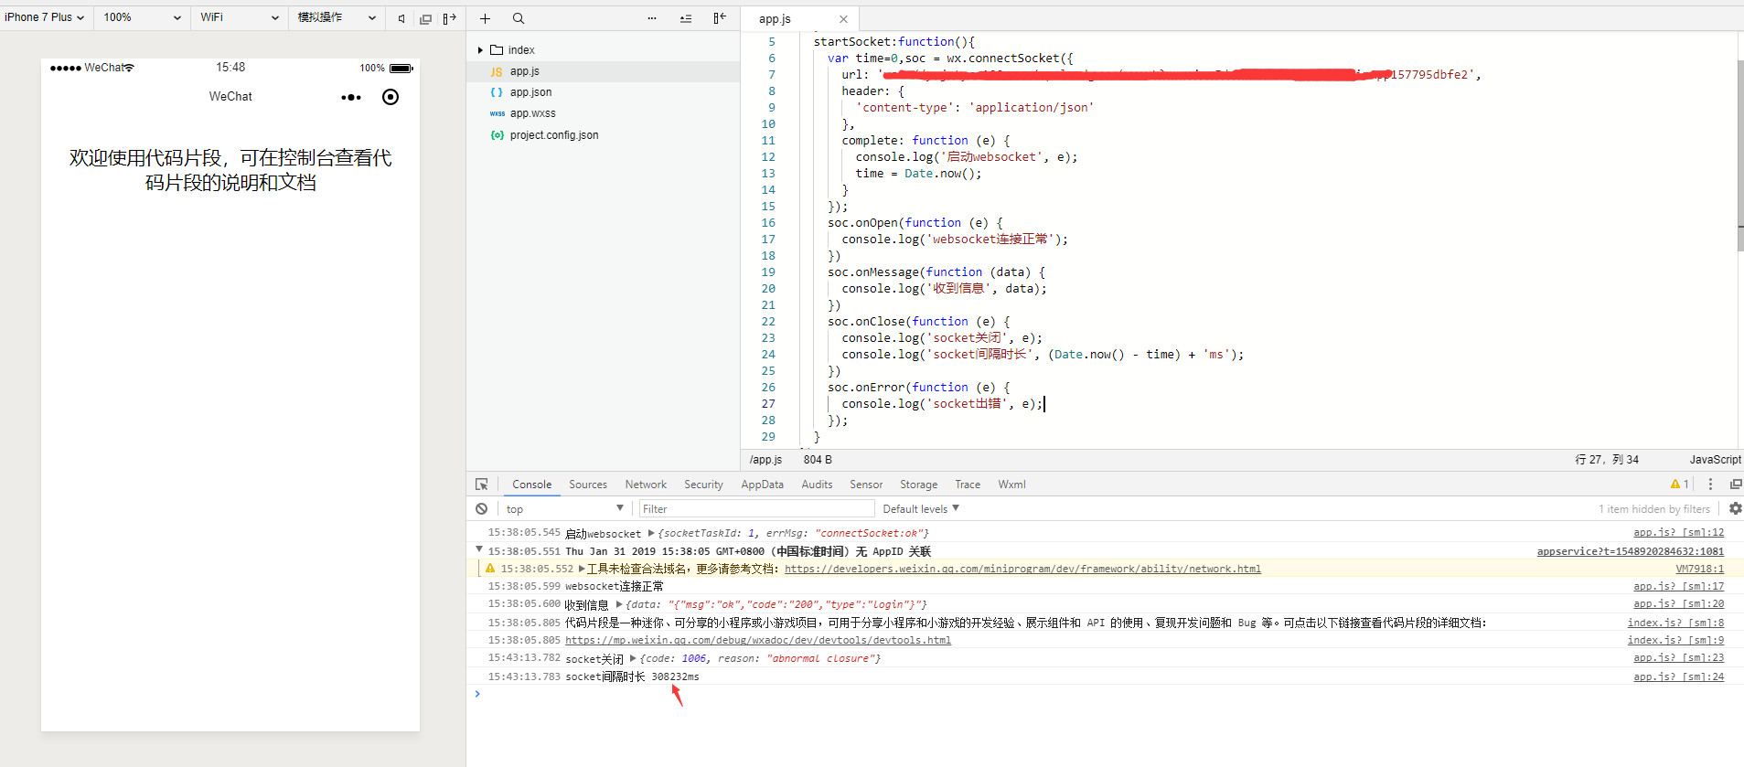
Task: Clear the console with the ban icon
Action: tap(482, 509)
